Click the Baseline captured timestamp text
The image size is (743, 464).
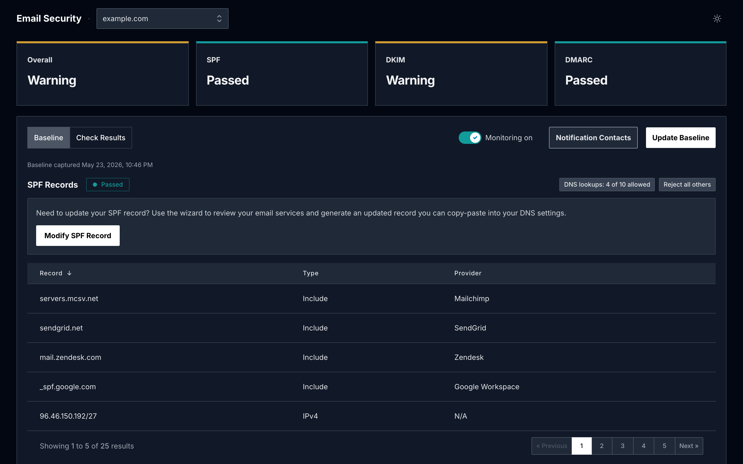pos(90,165)
